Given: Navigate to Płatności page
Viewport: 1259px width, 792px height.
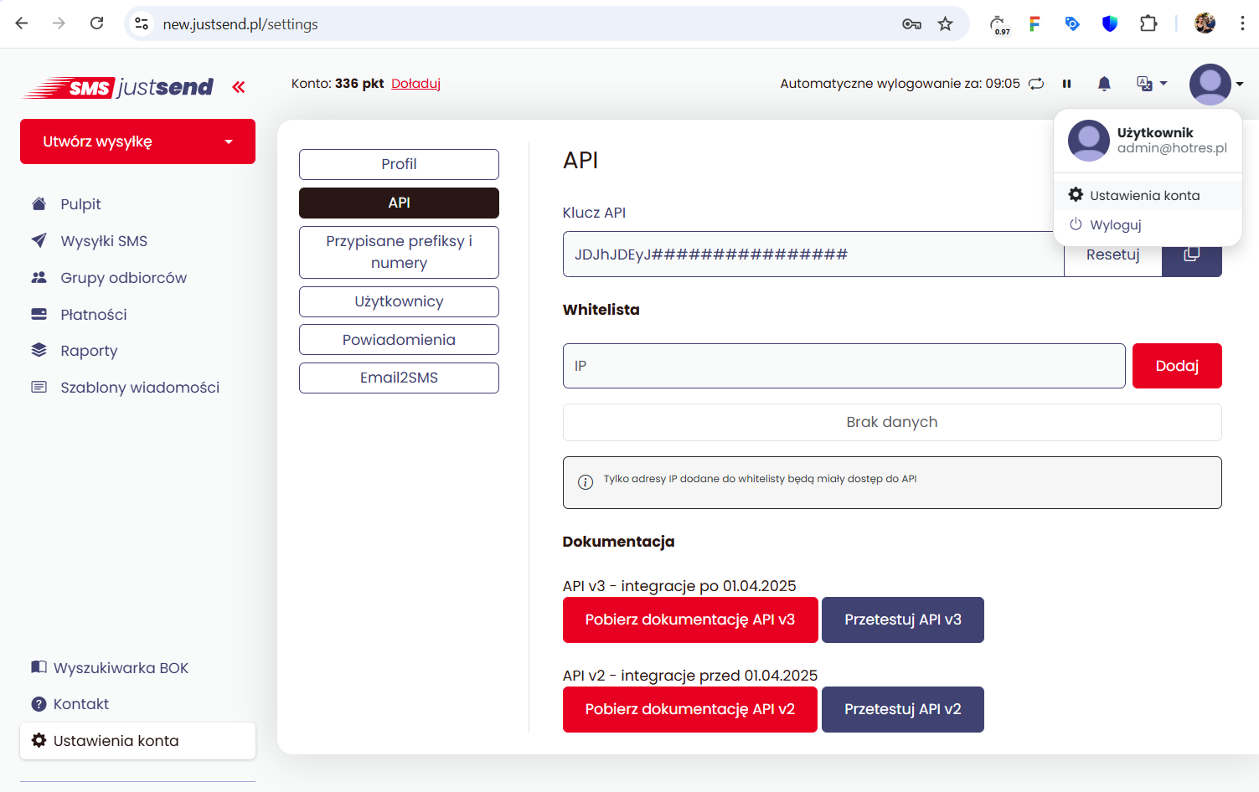Looking at the screenshot, I should 93,315.
